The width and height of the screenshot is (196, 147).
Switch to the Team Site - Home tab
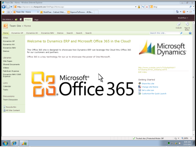(x=26, y=12)
